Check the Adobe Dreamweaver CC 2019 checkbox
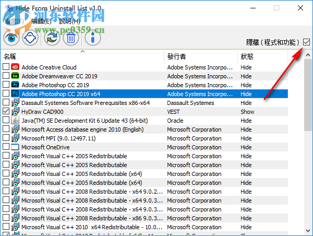Screen dimensions: 313x236 point(6,76)
